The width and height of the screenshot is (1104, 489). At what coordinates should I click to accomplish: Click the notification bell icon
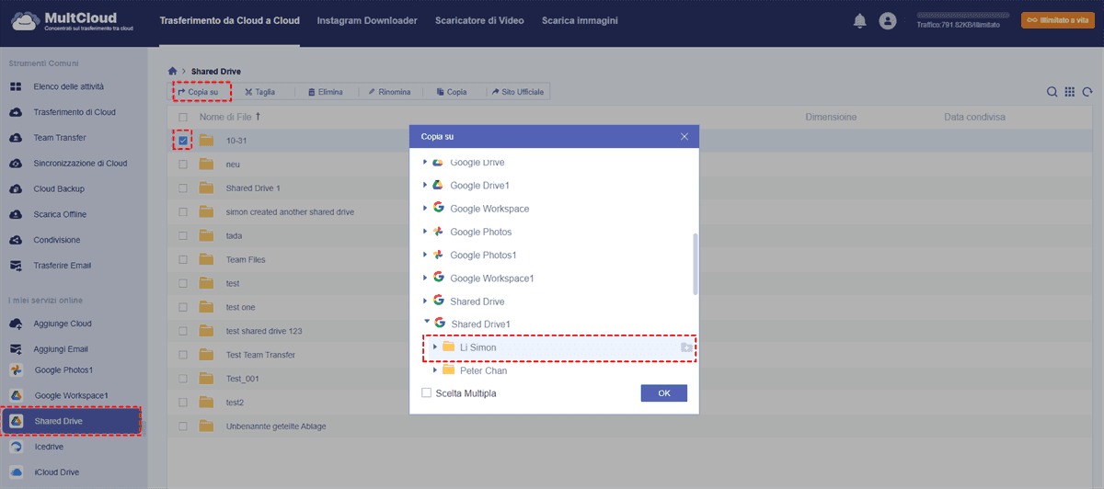(x=860, y=20)
